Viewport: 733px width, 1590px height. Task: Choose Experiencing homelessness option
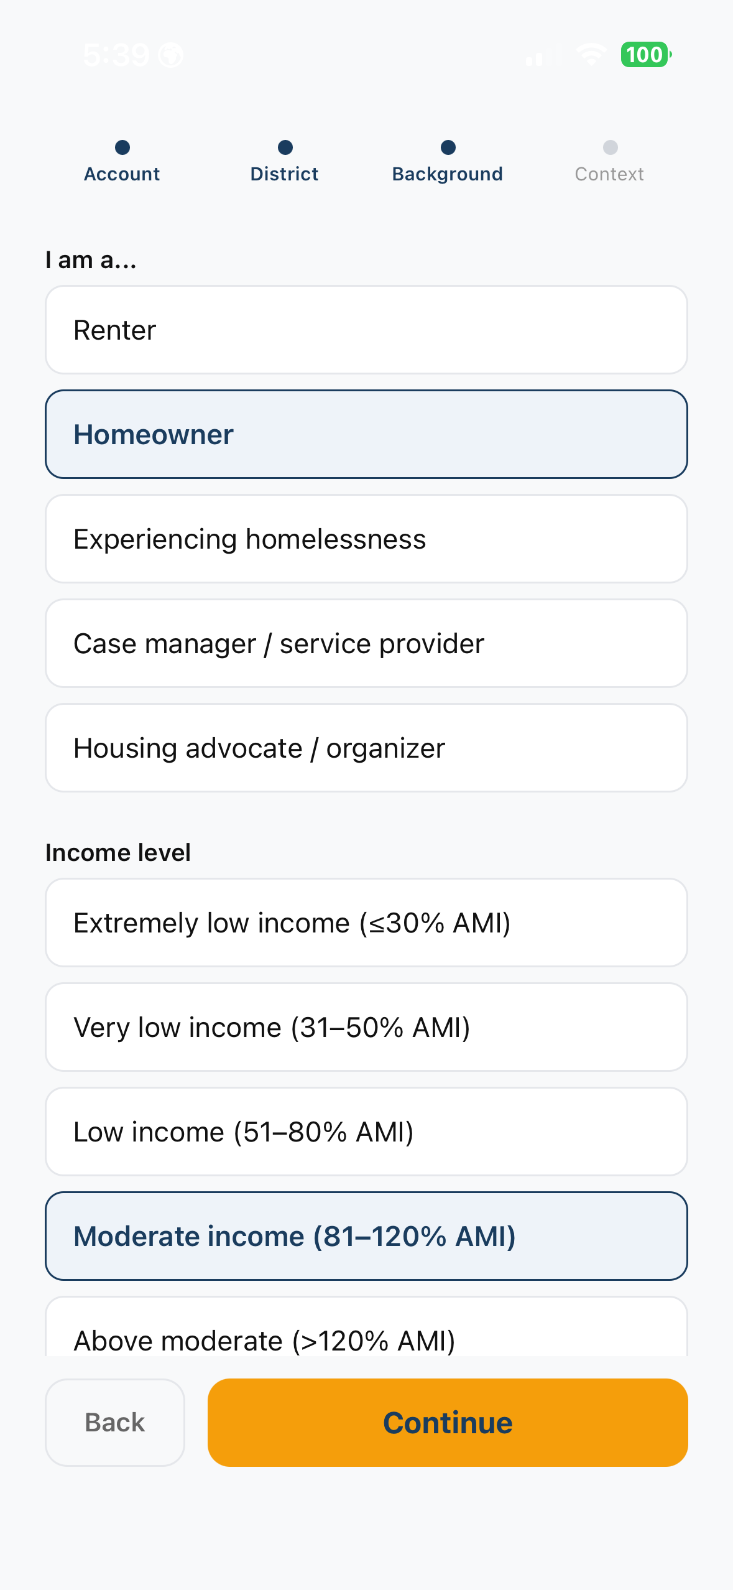pos(366,539)
